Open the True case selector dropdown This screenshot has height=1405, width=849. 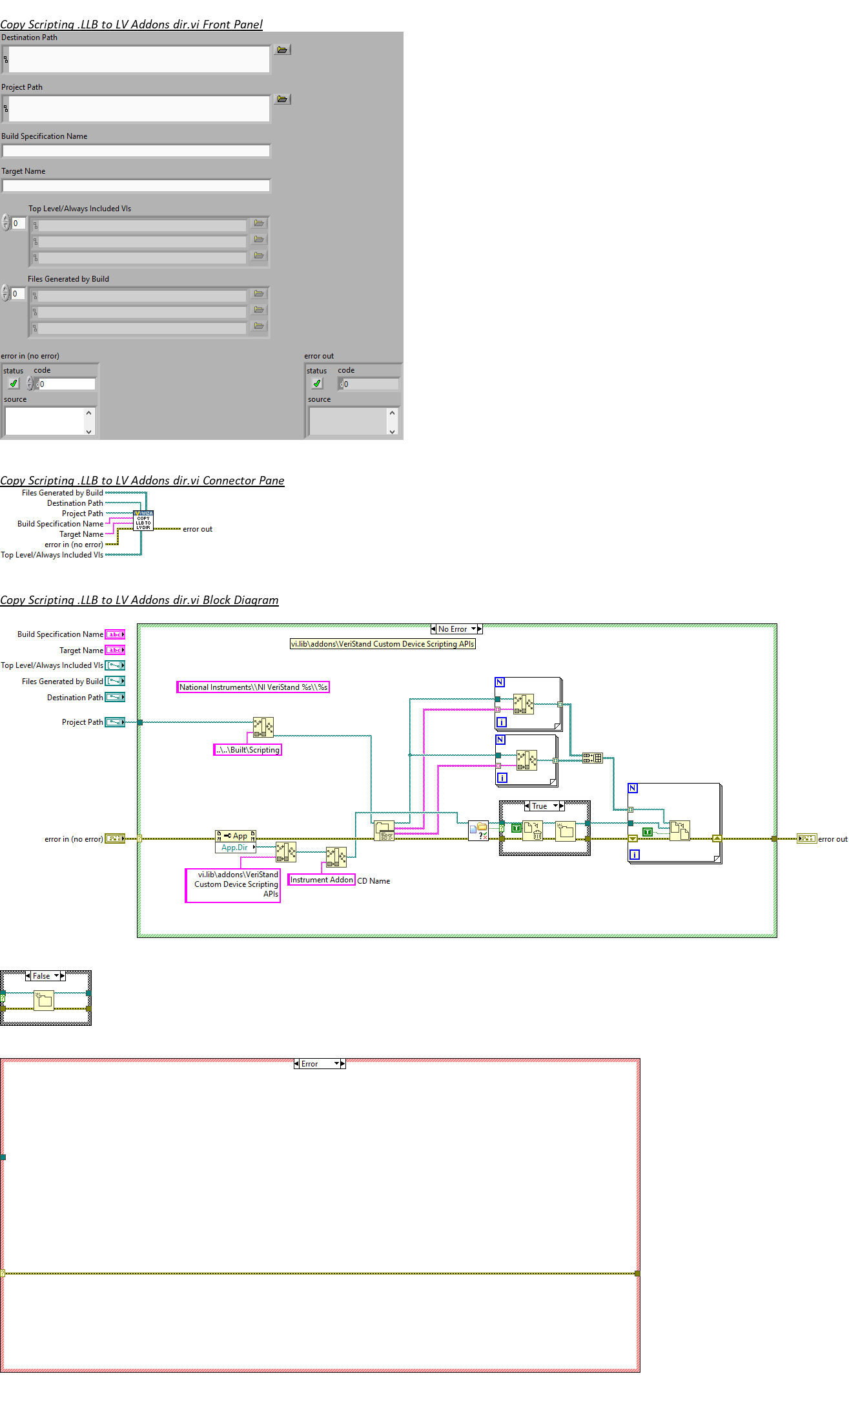click(x=555, y=806)
